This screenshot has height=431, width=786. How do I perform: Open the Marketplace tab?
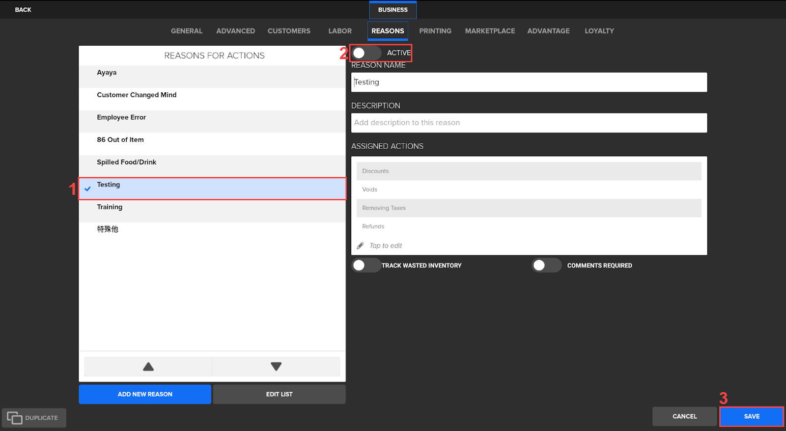(x=490, y=31)
